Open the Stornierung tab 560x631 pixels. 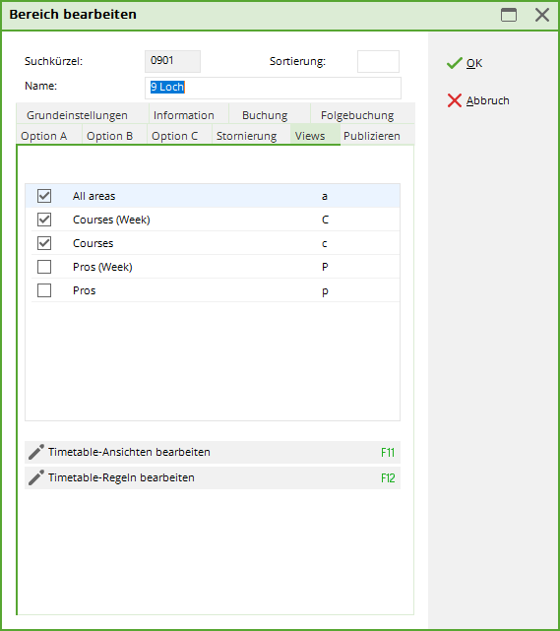[x=247, y=136]
